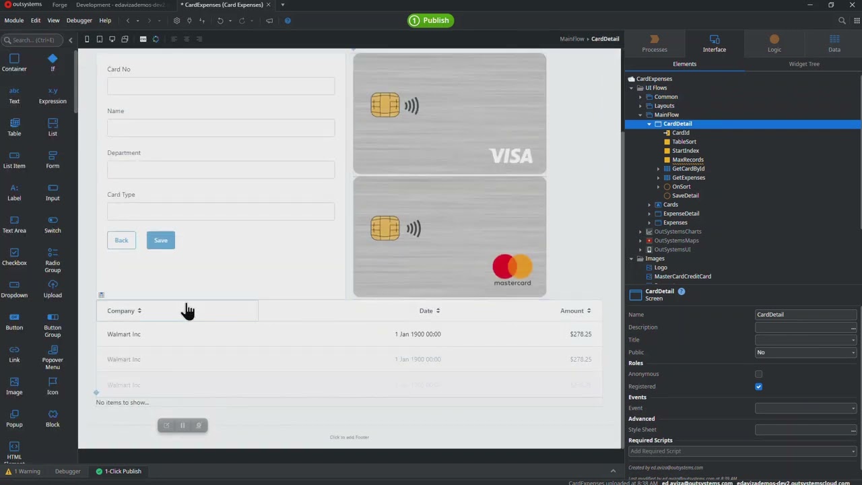Open the CSS style sheet editor
The height and width of the screenshot is (485, 862).
tap(143, 39)
